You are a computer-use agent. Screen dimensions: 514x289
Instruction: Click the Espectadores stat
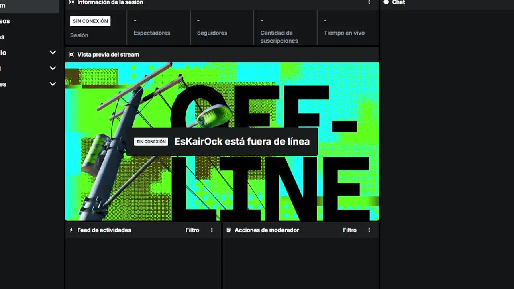pos(152,33)
